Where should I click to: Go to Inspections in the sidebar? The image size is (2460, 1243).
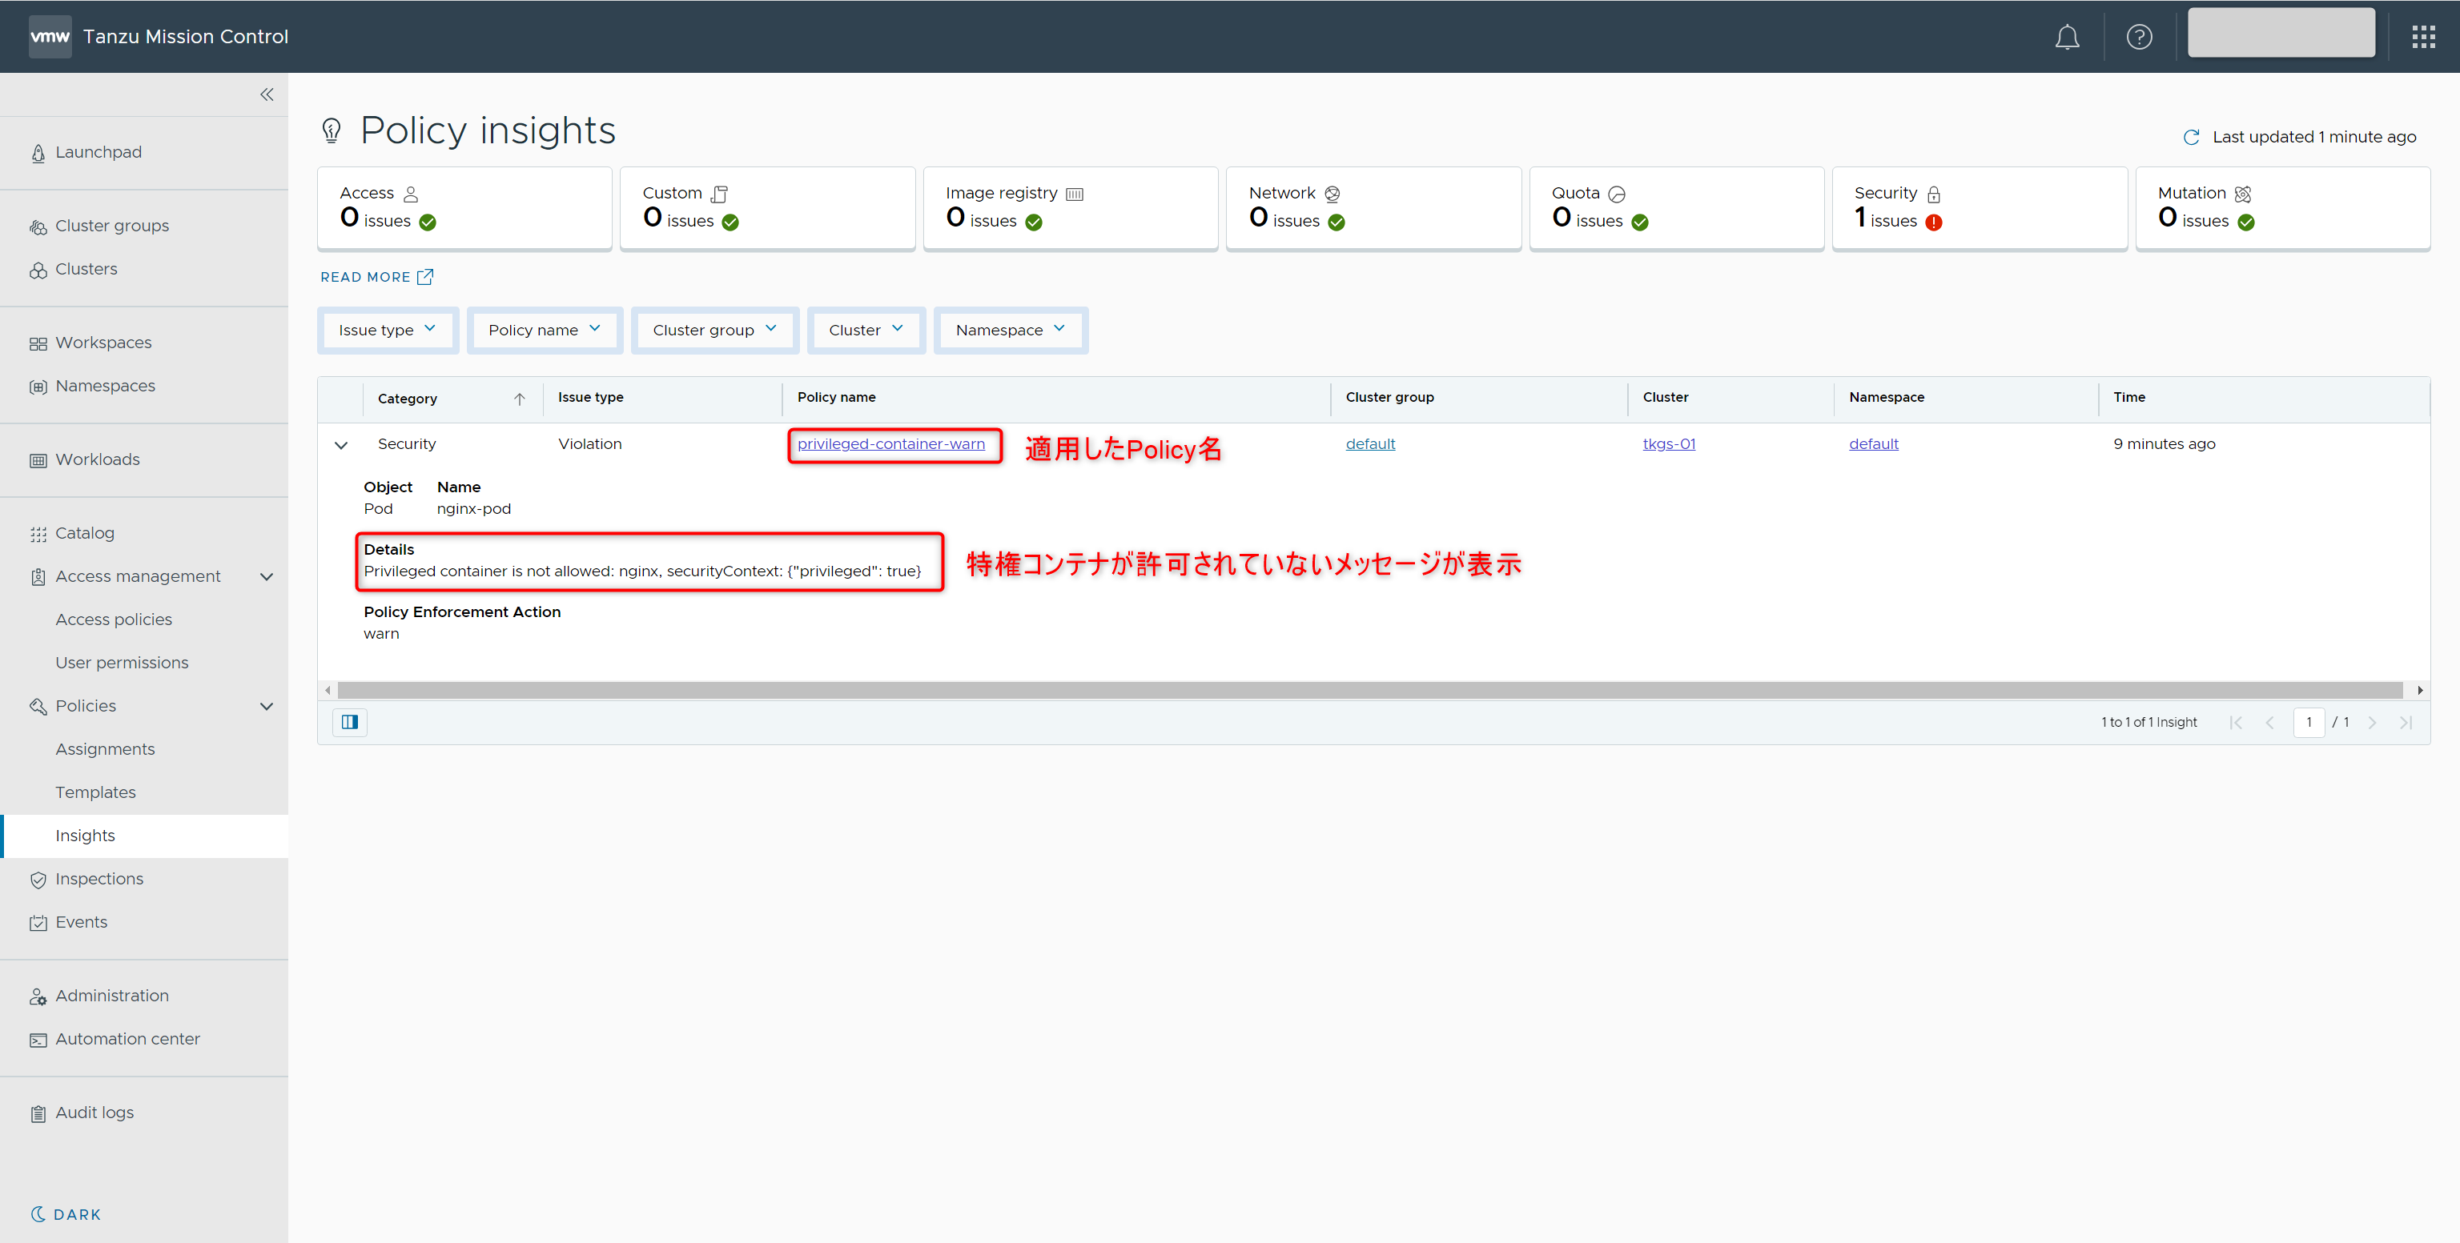click(x=99, y=878)
